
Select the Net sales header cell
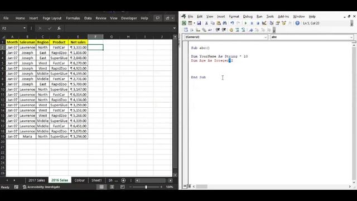click(x=78, y=42)
